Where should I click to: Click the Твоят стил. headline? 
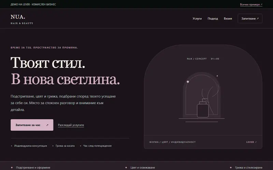48,63
